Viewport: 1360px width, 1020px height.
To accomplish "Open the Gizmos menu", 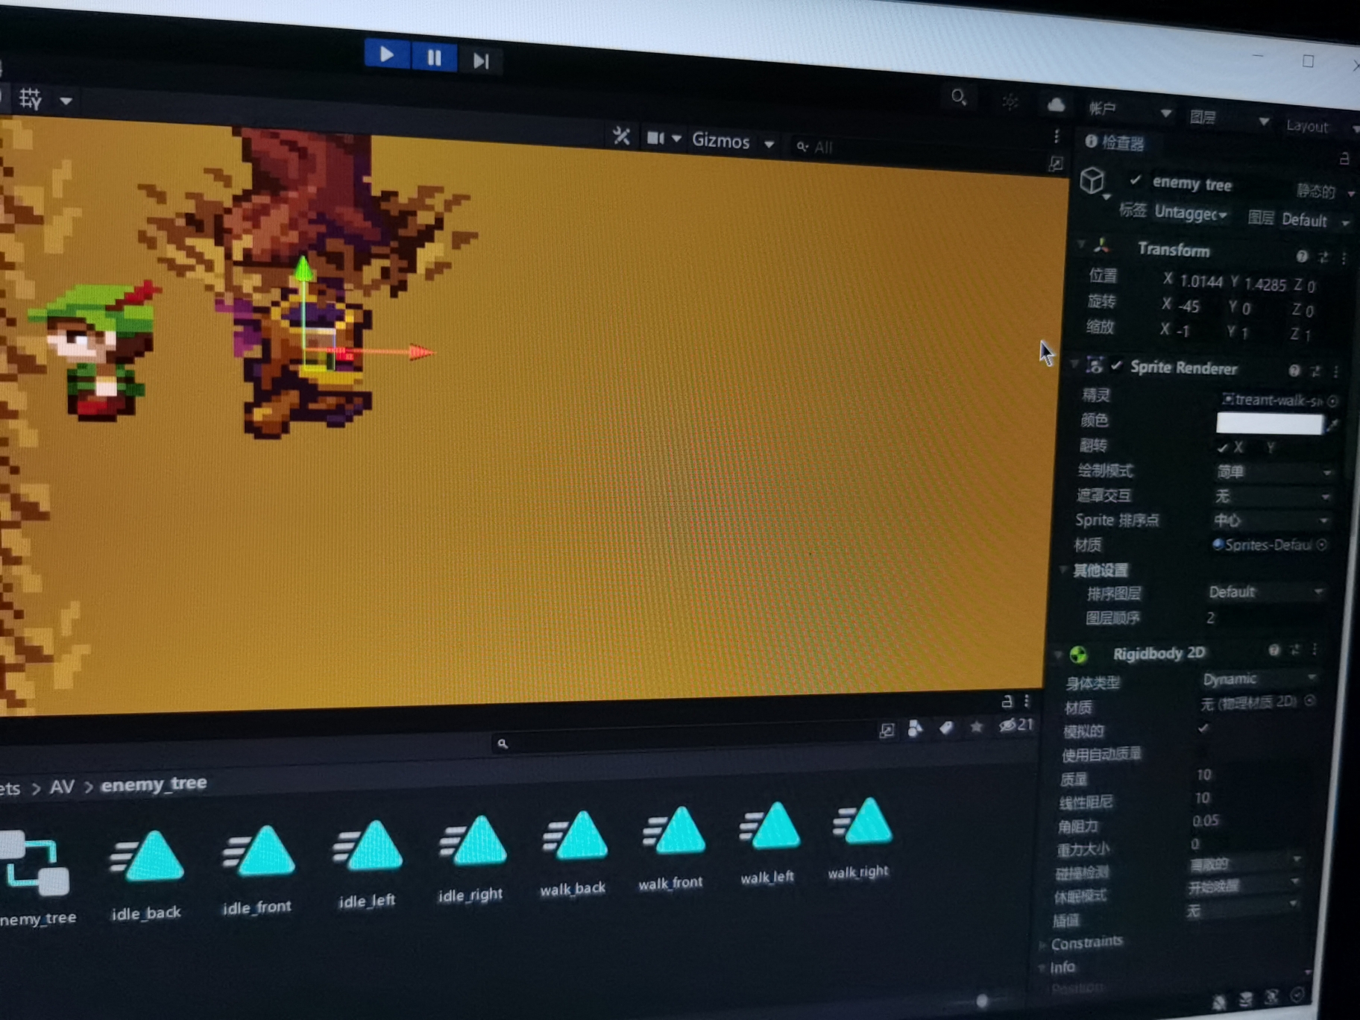I will [x=720, y=140].
